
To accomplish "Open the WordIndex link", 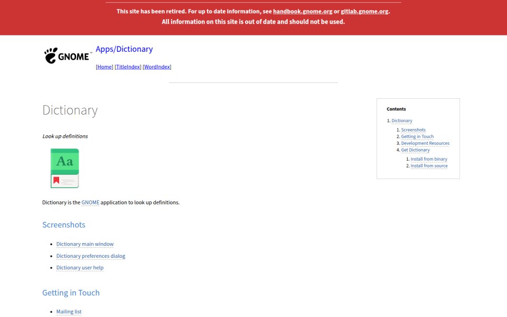I will pyautogui.click(x=157, y=67).
